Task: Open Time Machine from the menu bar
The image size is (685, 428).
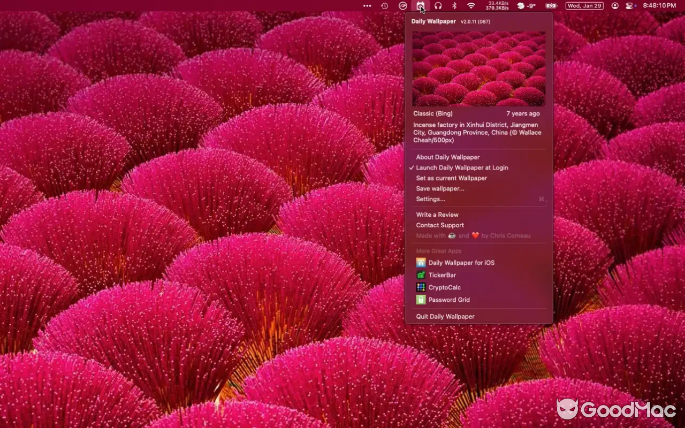Action: [x=384, y=6]
